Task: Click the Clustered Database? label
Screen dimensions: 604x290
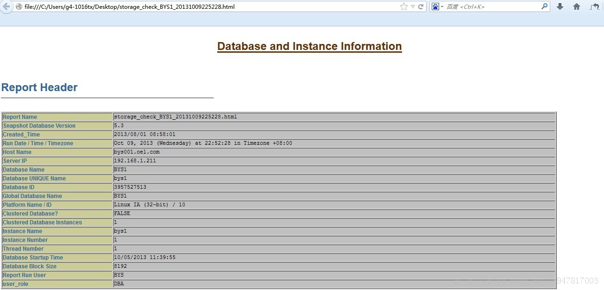Action: click(31, 214)
